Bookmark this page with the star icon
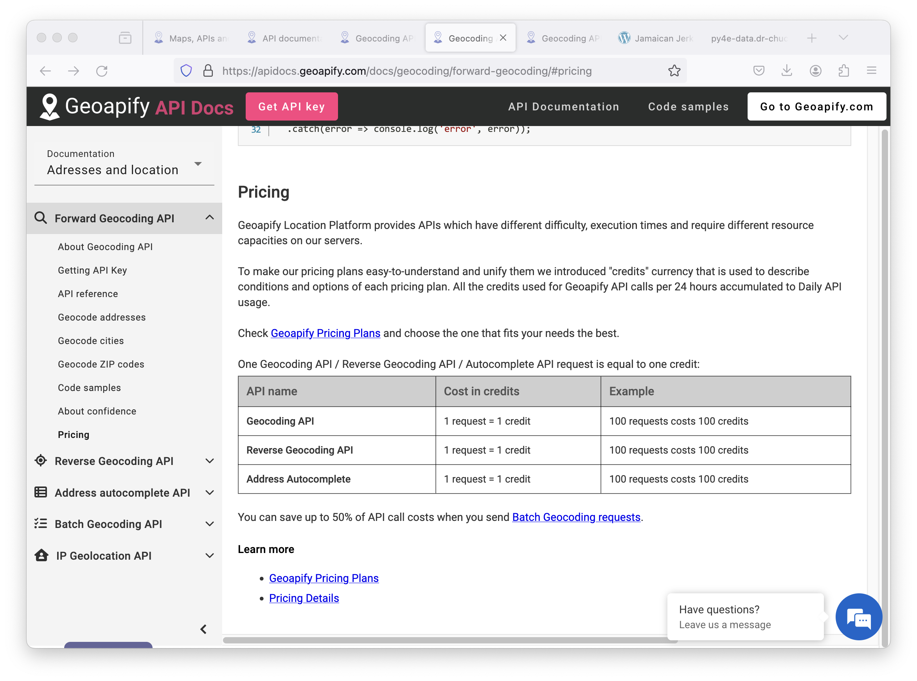This screenshot has height=681, width=917. 674,70
